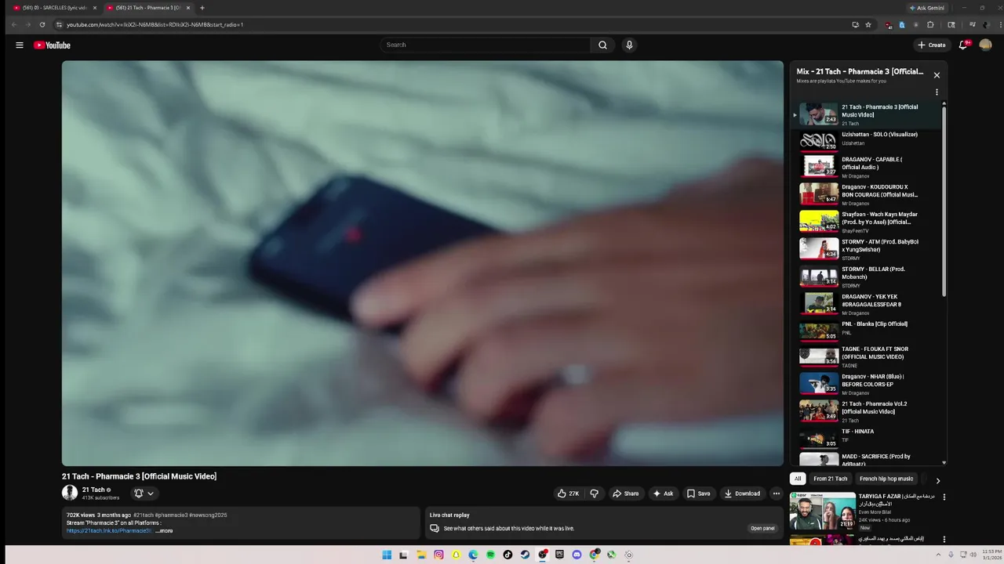Close the Mix playlist panel
The image size is (1004, 564).
click(x=937, y=75)
